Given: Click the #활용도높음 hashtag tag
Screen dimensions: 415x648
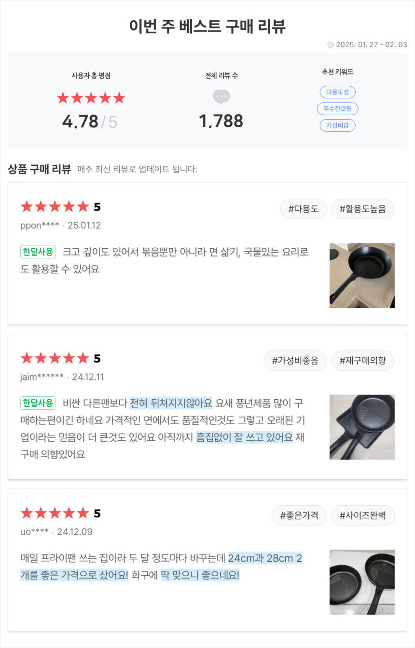Looking at the screenshot, I should click(x=362, y=209).
